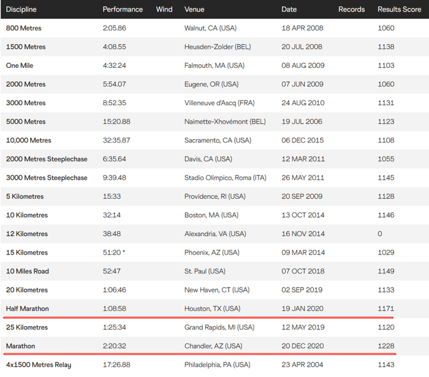Click the Discipline column header
Viewport: 429px width, 377px height.
pos(21,9)
